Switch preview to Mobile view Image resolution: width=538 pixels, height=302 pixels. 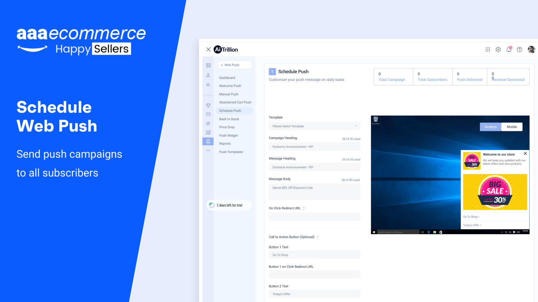[x=511, y=127]
